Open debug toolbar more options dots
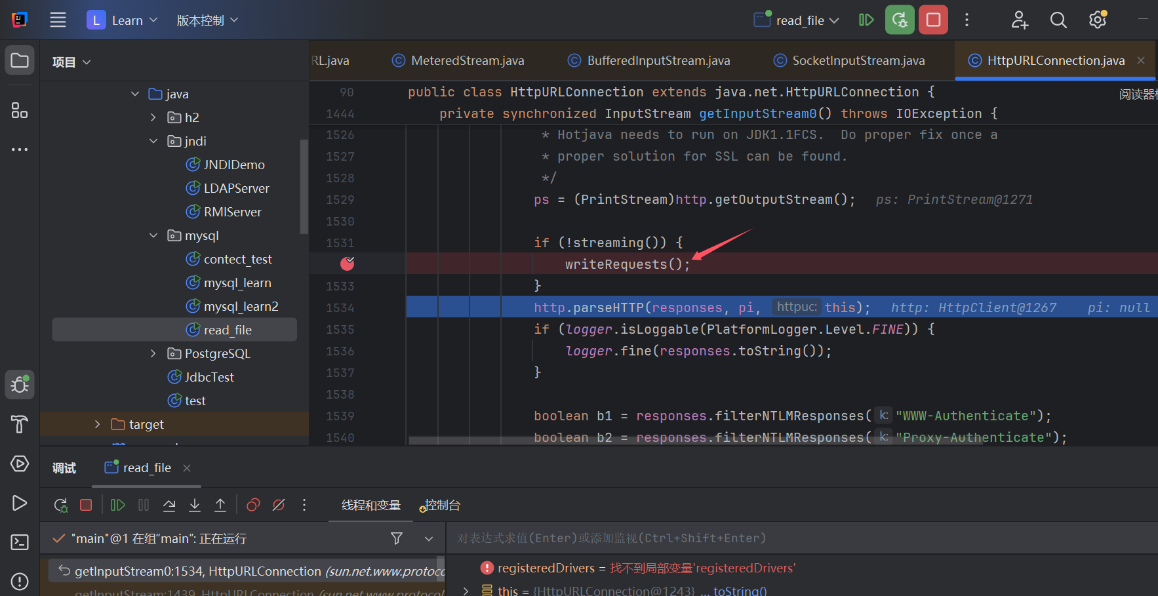 (304, 505)
